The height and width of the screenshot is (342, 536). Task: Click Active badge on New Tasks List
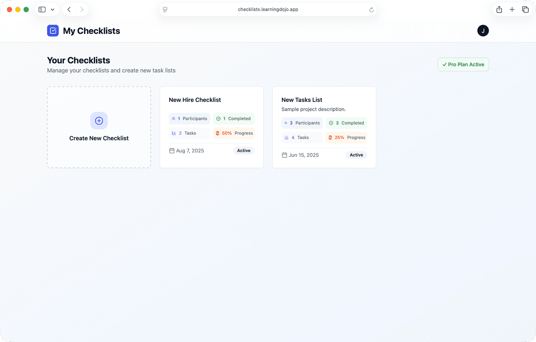click(356, 155)
